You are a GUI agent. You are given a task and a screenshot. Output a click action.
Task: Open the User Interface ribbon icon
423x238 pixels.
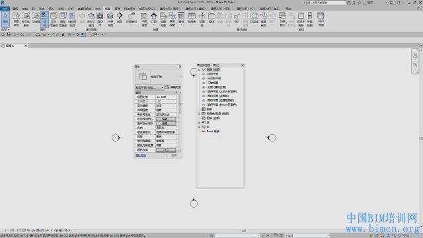321,19
